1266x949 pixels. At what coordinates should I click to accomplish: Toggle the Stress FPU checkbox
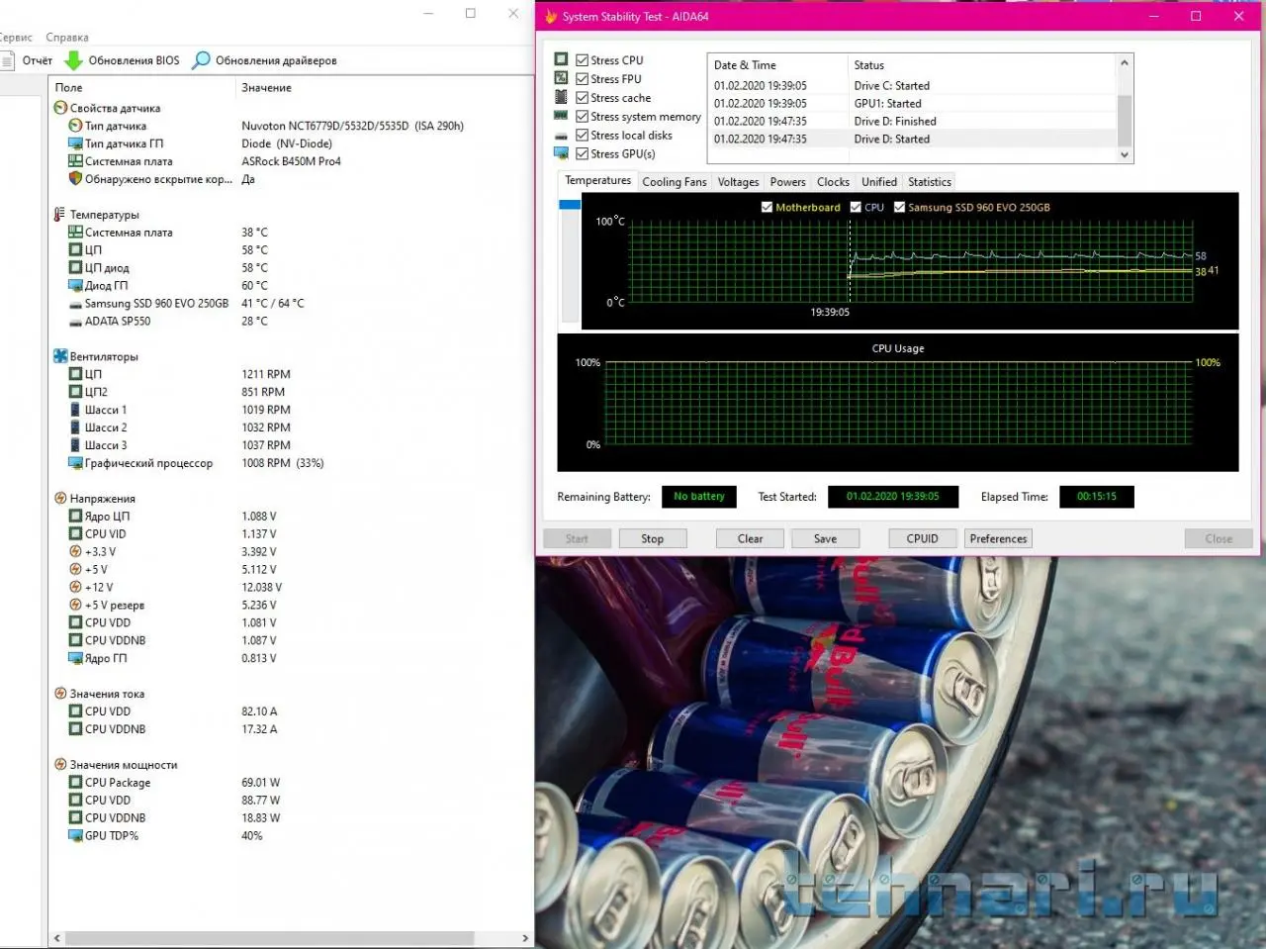(x=582, y=79)
